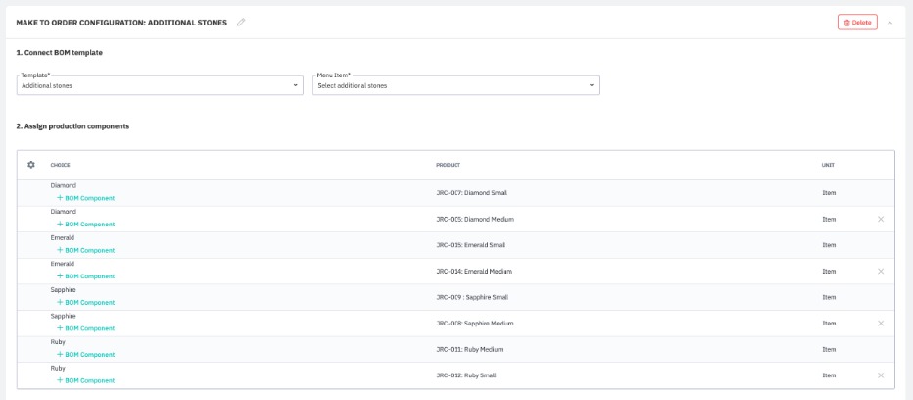The height and width of the screenshot is (400, 913).
Task: Remove the Sapphire Medium row with X
Action: pos(880,323)
